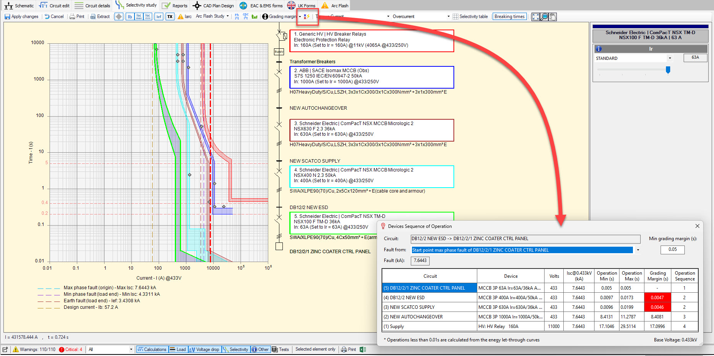Screen dimensions: 714x356
Task: Select the Generic HV Breaker Relays device box
Action: point(372,41)
